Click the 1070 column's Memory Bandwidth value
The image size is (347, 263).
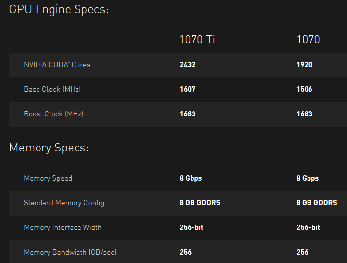point(302,252)
